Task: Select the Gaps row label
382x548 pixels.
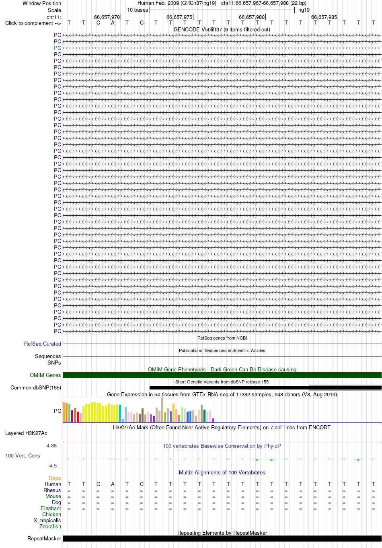Action: [x=55, y=478]
